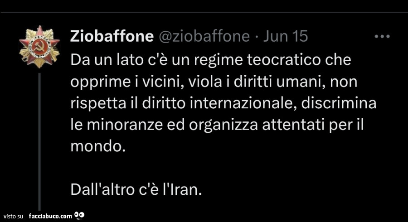Click the @ziobaffone handle
408x222 pixels.
click(204, 36)
